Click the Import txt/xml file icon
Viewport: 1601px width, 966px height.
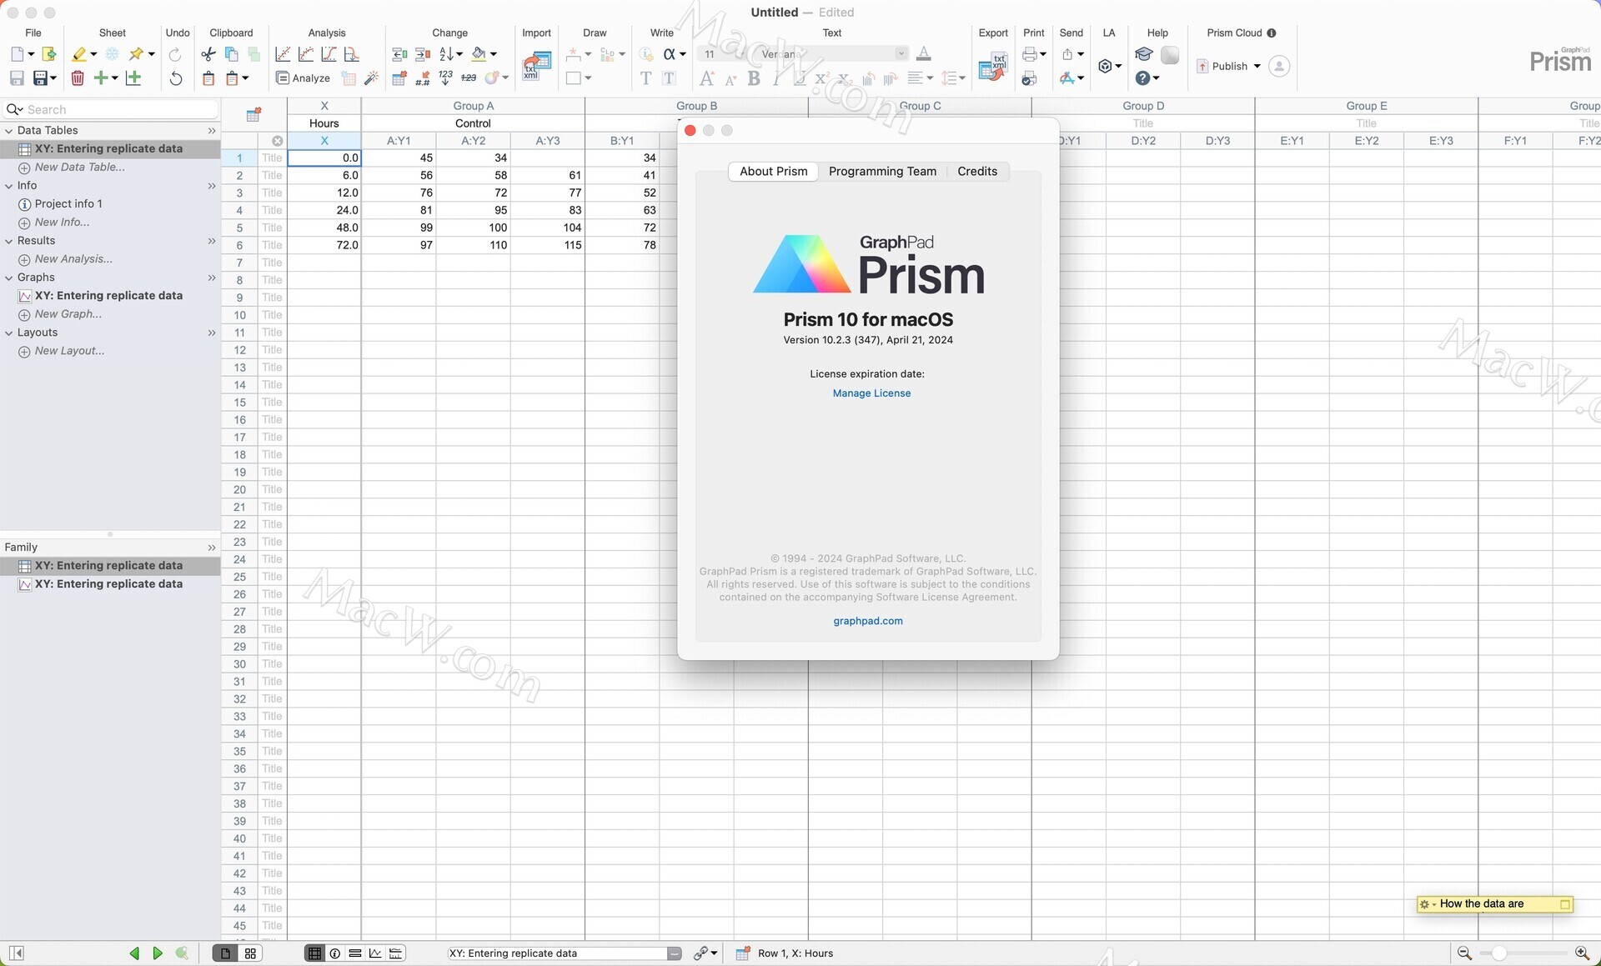point(536,66)
